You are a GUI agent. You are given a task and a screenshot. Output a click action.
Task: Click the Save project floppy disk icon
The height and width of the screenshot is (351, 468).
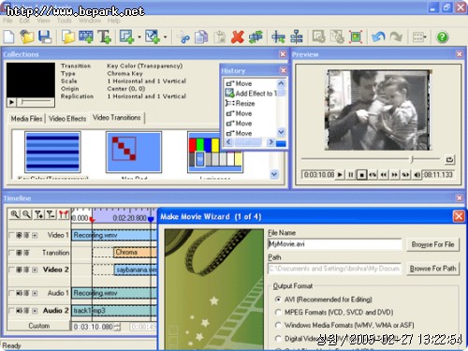tap(45, 37)
